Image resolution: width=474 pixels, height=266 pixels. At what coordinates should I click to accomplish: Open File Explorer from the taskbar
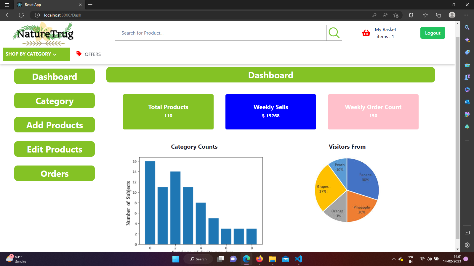(x=273, y=259)
